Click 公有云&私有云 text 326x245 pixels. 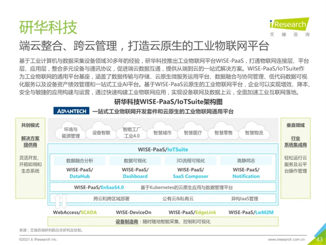pyautogui.click(x=178, y=199)
